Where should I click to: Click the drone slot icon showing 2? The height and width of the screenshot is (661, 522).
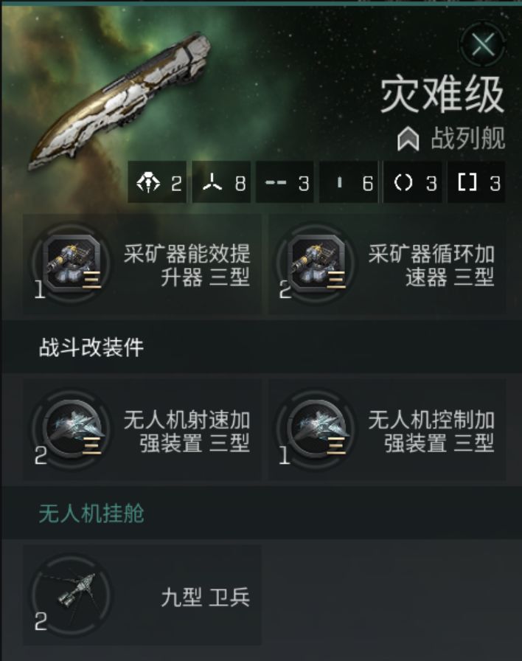click(148, 183)
